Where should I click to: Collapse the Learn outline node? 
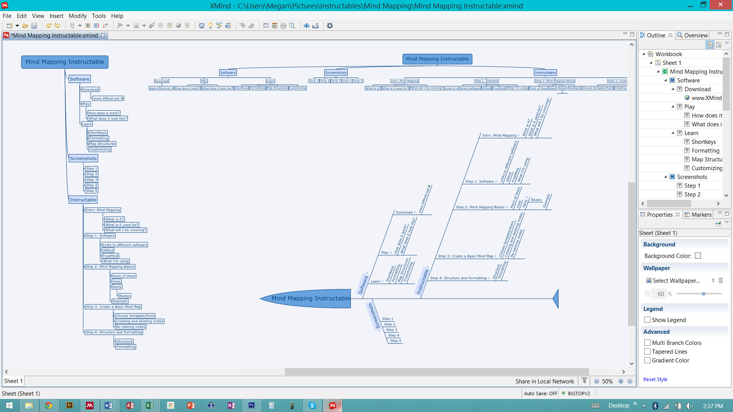coord(673,133)
